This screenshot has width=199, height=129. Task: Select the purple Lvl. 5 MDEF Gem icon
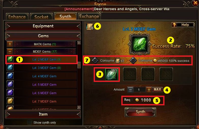(10, 84)
